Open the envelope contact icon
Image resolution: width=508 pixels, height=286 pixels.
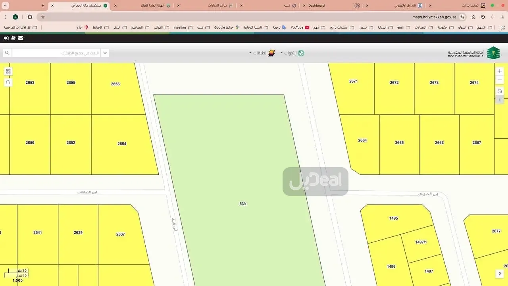point(21,38)
